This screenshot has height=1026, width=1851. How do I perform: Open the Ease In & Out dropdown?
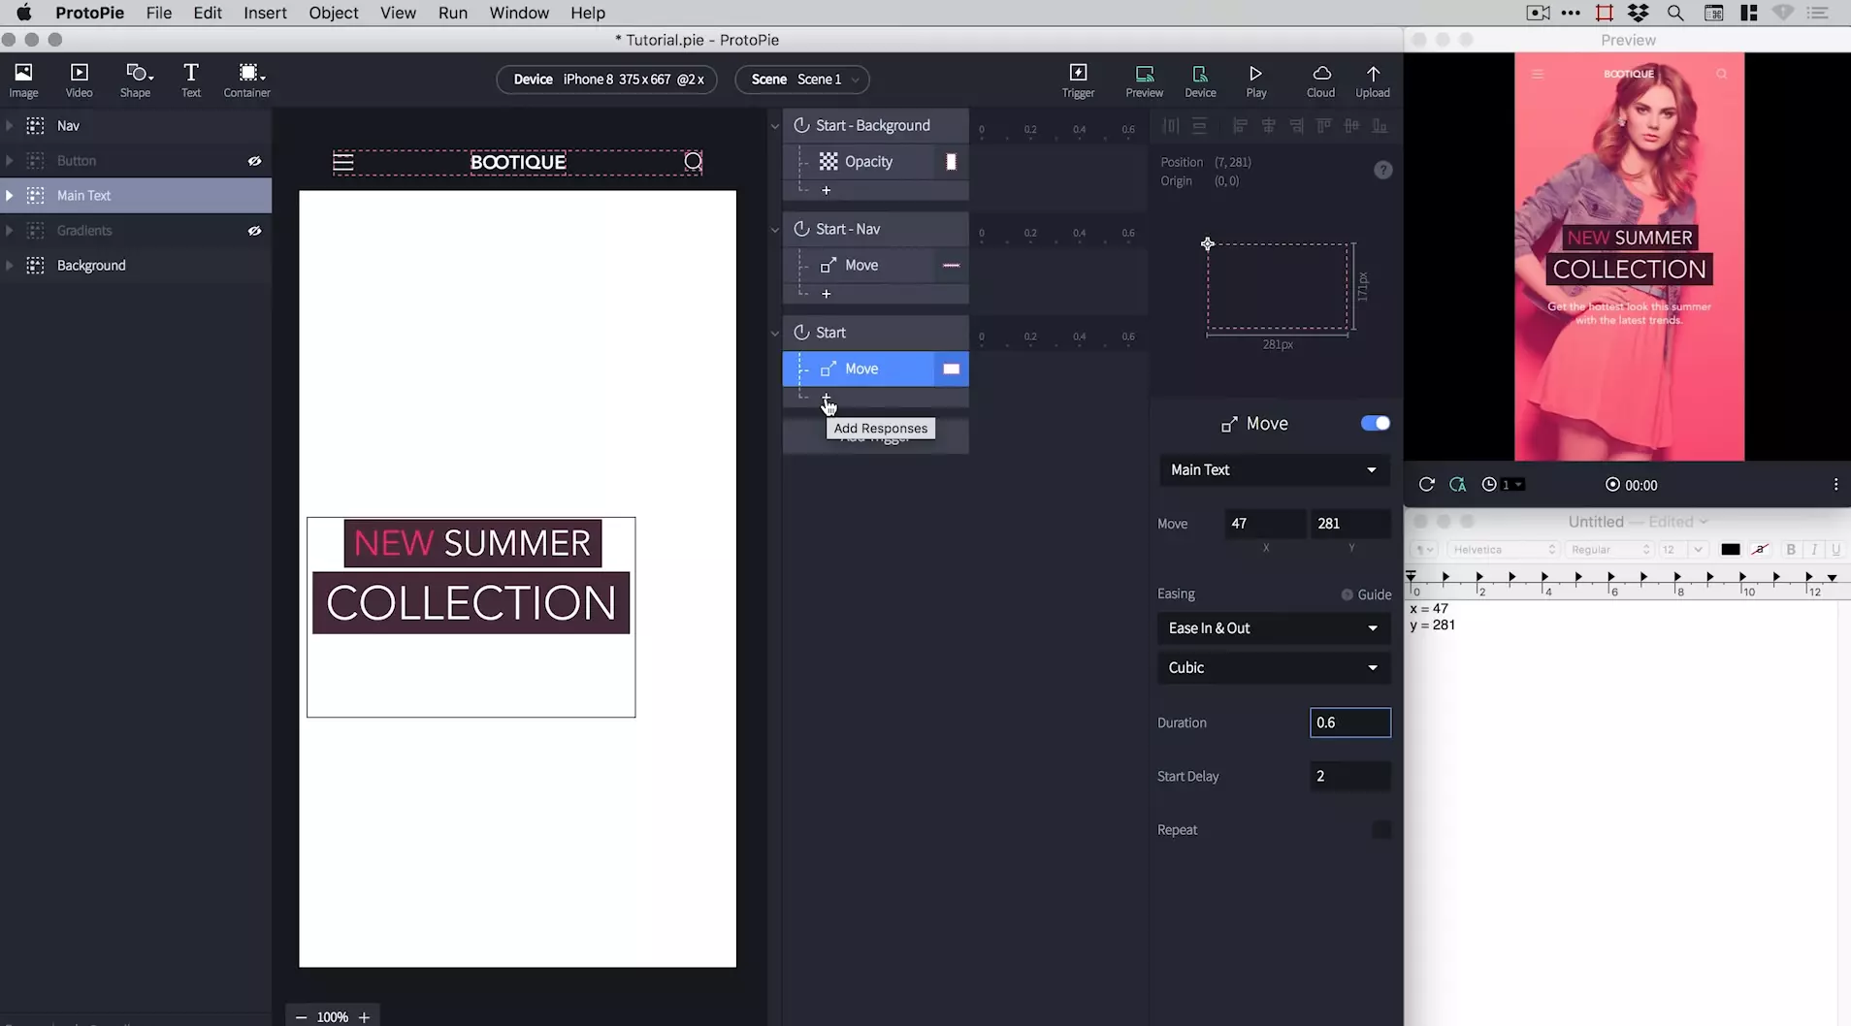[x=1274, y=627]
